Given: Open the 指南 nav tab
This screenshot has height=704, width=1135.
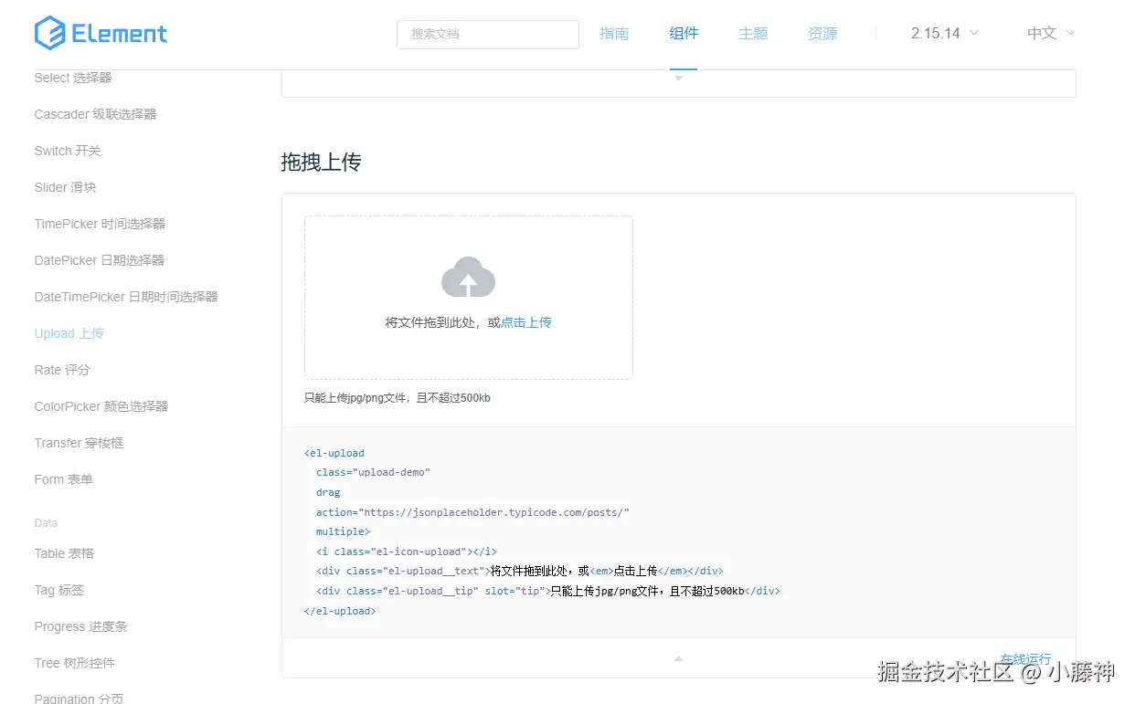Looking at the screenshot, I should 614,34.
